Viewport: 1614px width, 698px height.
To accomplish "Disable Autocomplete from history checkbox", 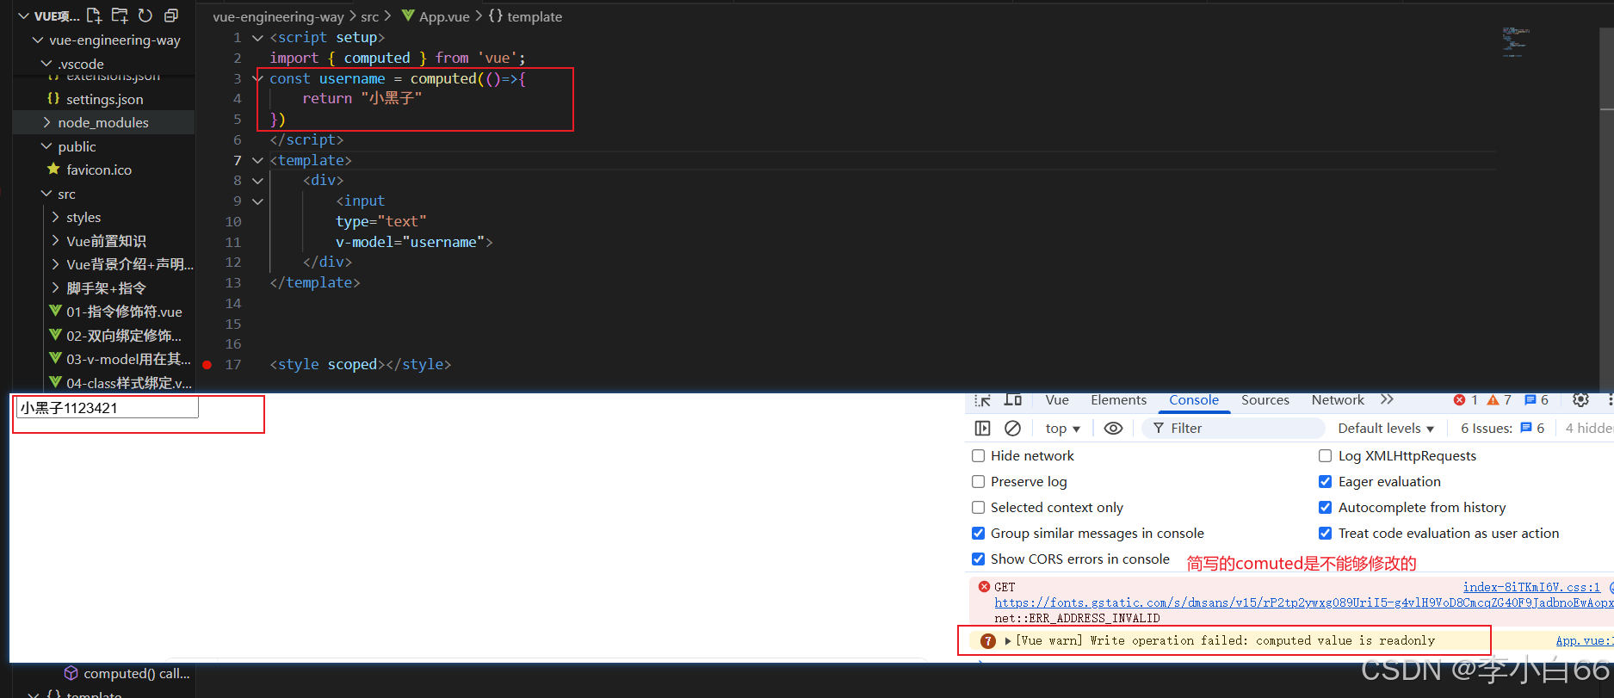I will (x=1326, y=508).
